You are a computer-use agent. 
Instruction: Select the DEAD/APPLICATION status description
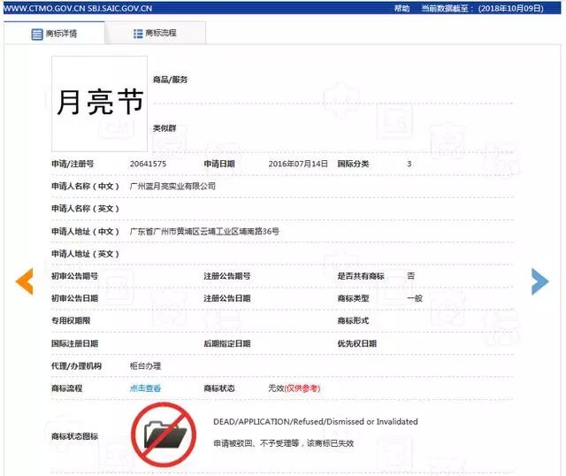tap(316, 421)
